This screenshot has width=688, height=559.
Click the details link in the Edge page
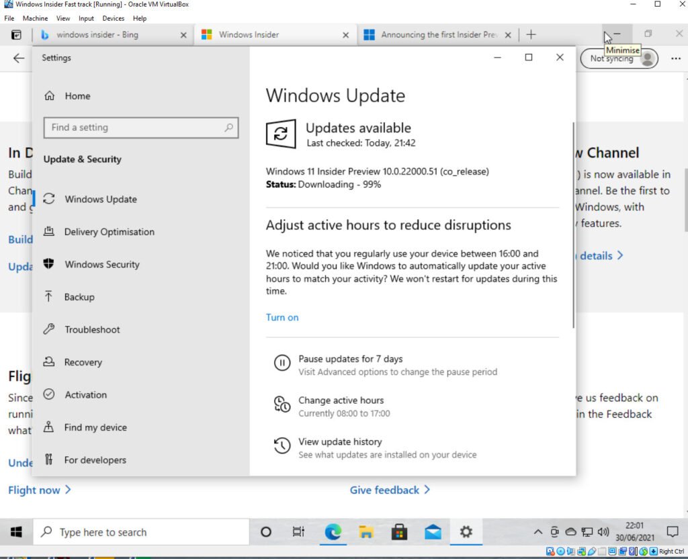(x=601, y=255)
